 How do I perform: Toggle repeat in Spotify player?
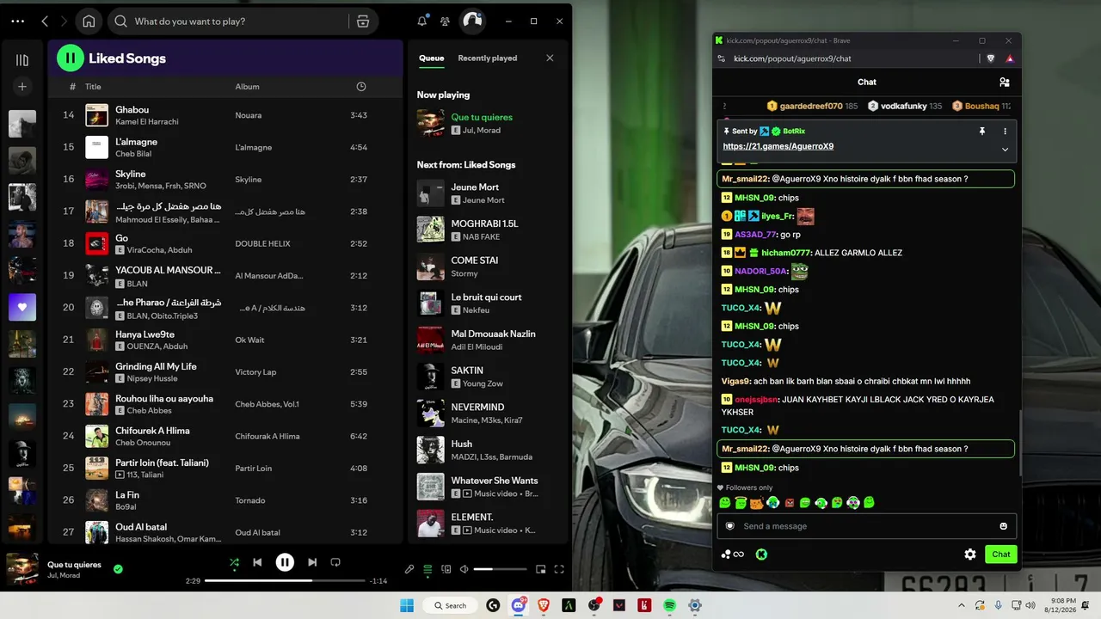pyautogui.click(x=335, y=562)
